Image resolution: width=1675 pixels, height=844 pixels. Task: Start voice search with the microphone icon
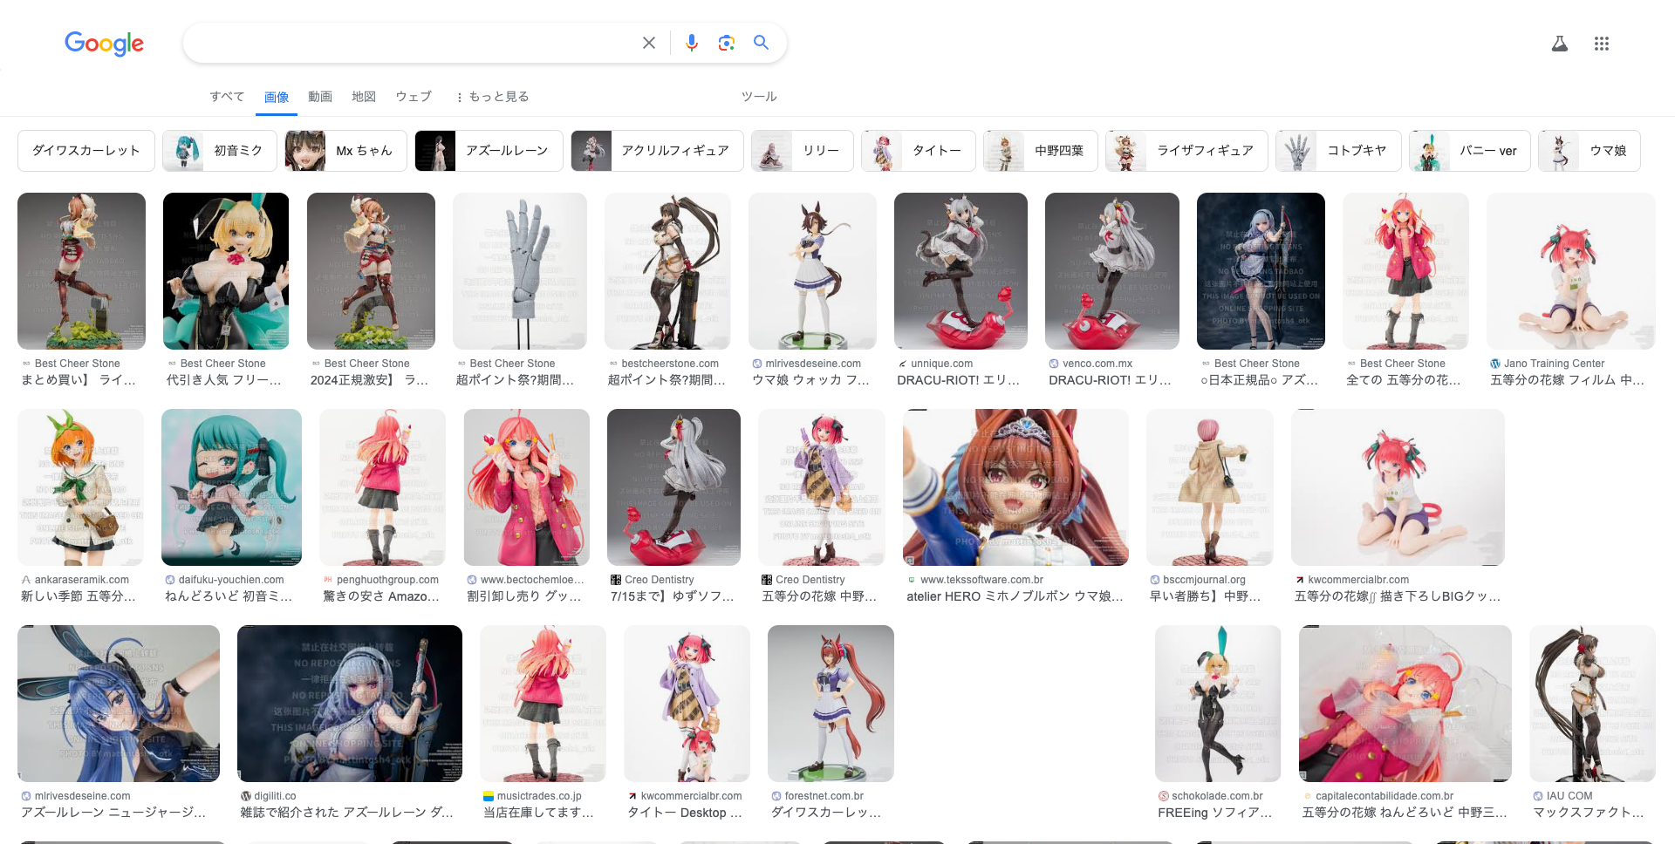(x=692, y=43)
